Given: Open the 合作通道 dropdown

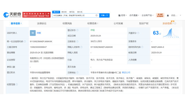Looking at the screenshot, I should click(134, 15).
